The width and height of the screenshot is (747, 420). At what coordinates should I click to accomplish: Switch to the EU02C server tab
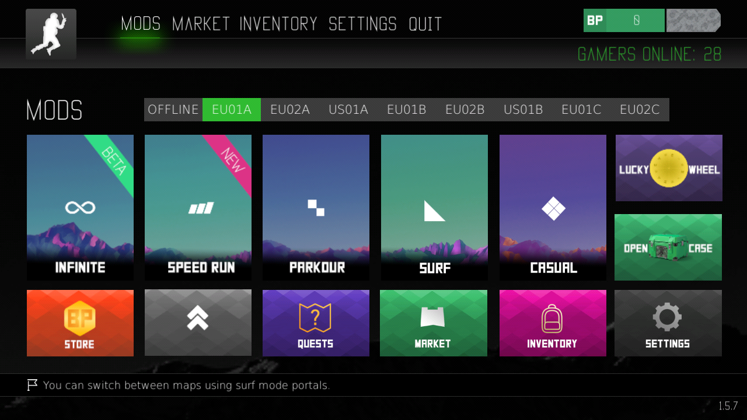click(x=640, y=110)
